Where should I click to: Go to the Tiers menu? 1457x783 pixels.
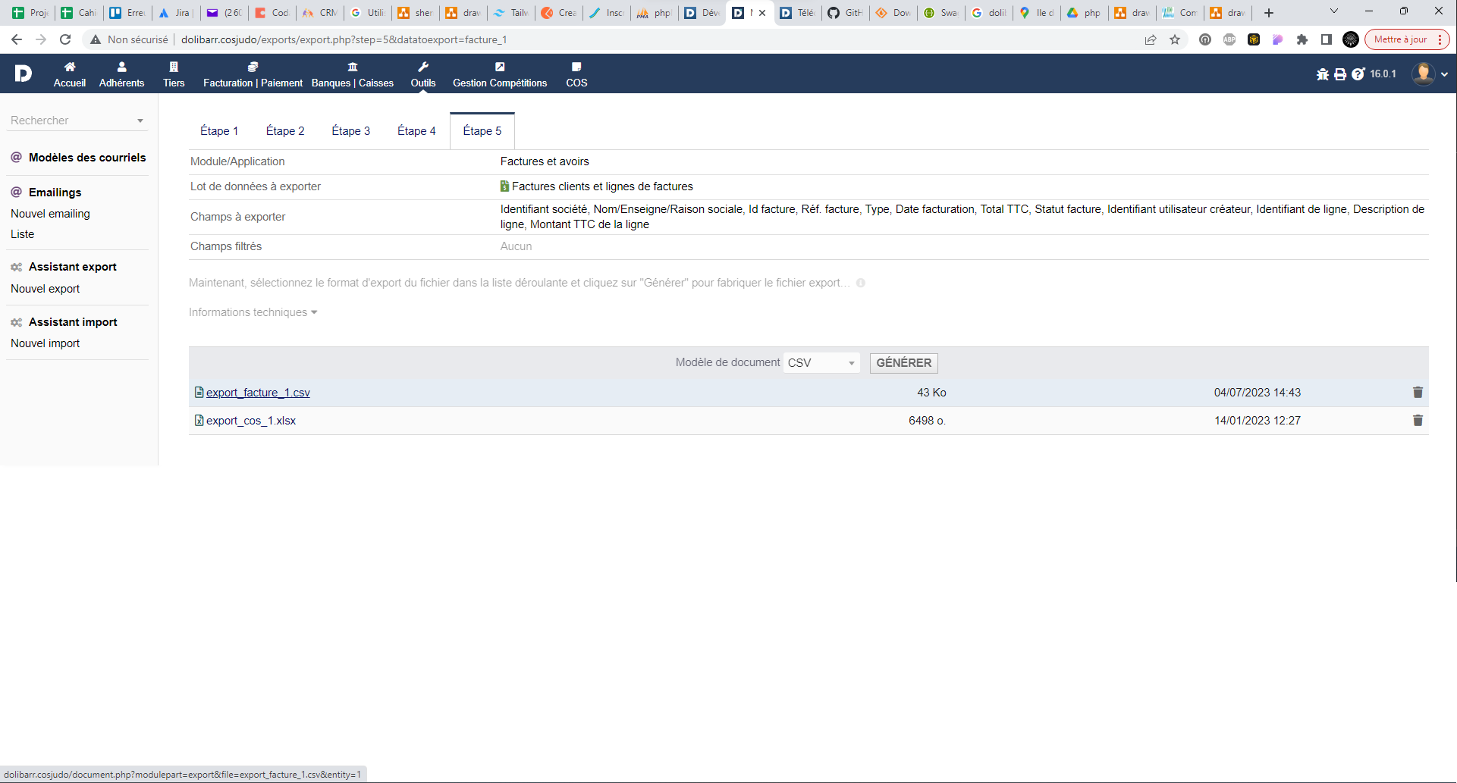(174, 74)
